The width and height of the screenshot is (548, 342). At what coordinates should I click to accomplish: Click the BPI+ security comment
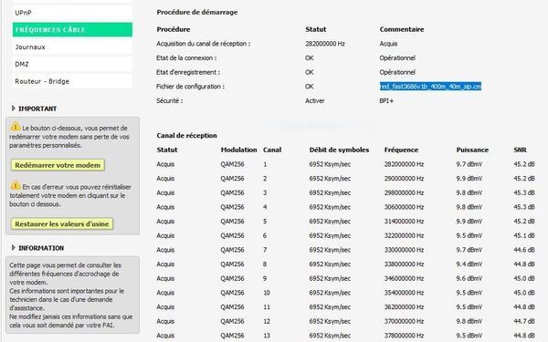386,101
